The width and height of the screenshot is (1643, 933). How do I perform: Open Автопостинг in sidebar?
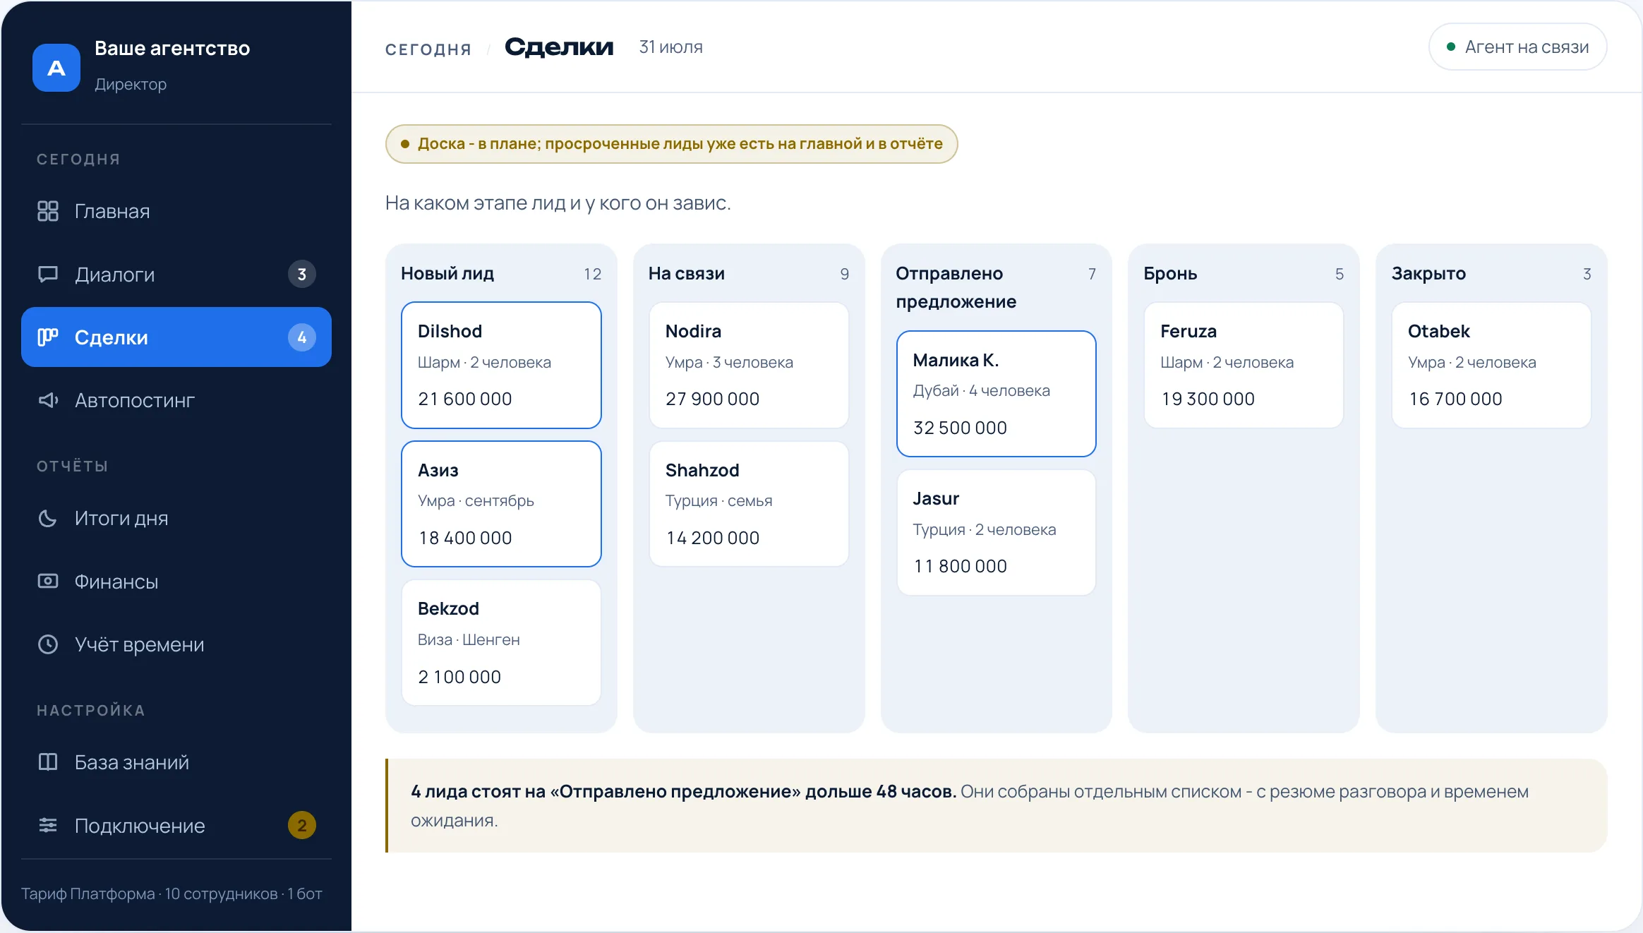(x=176, y=400)
